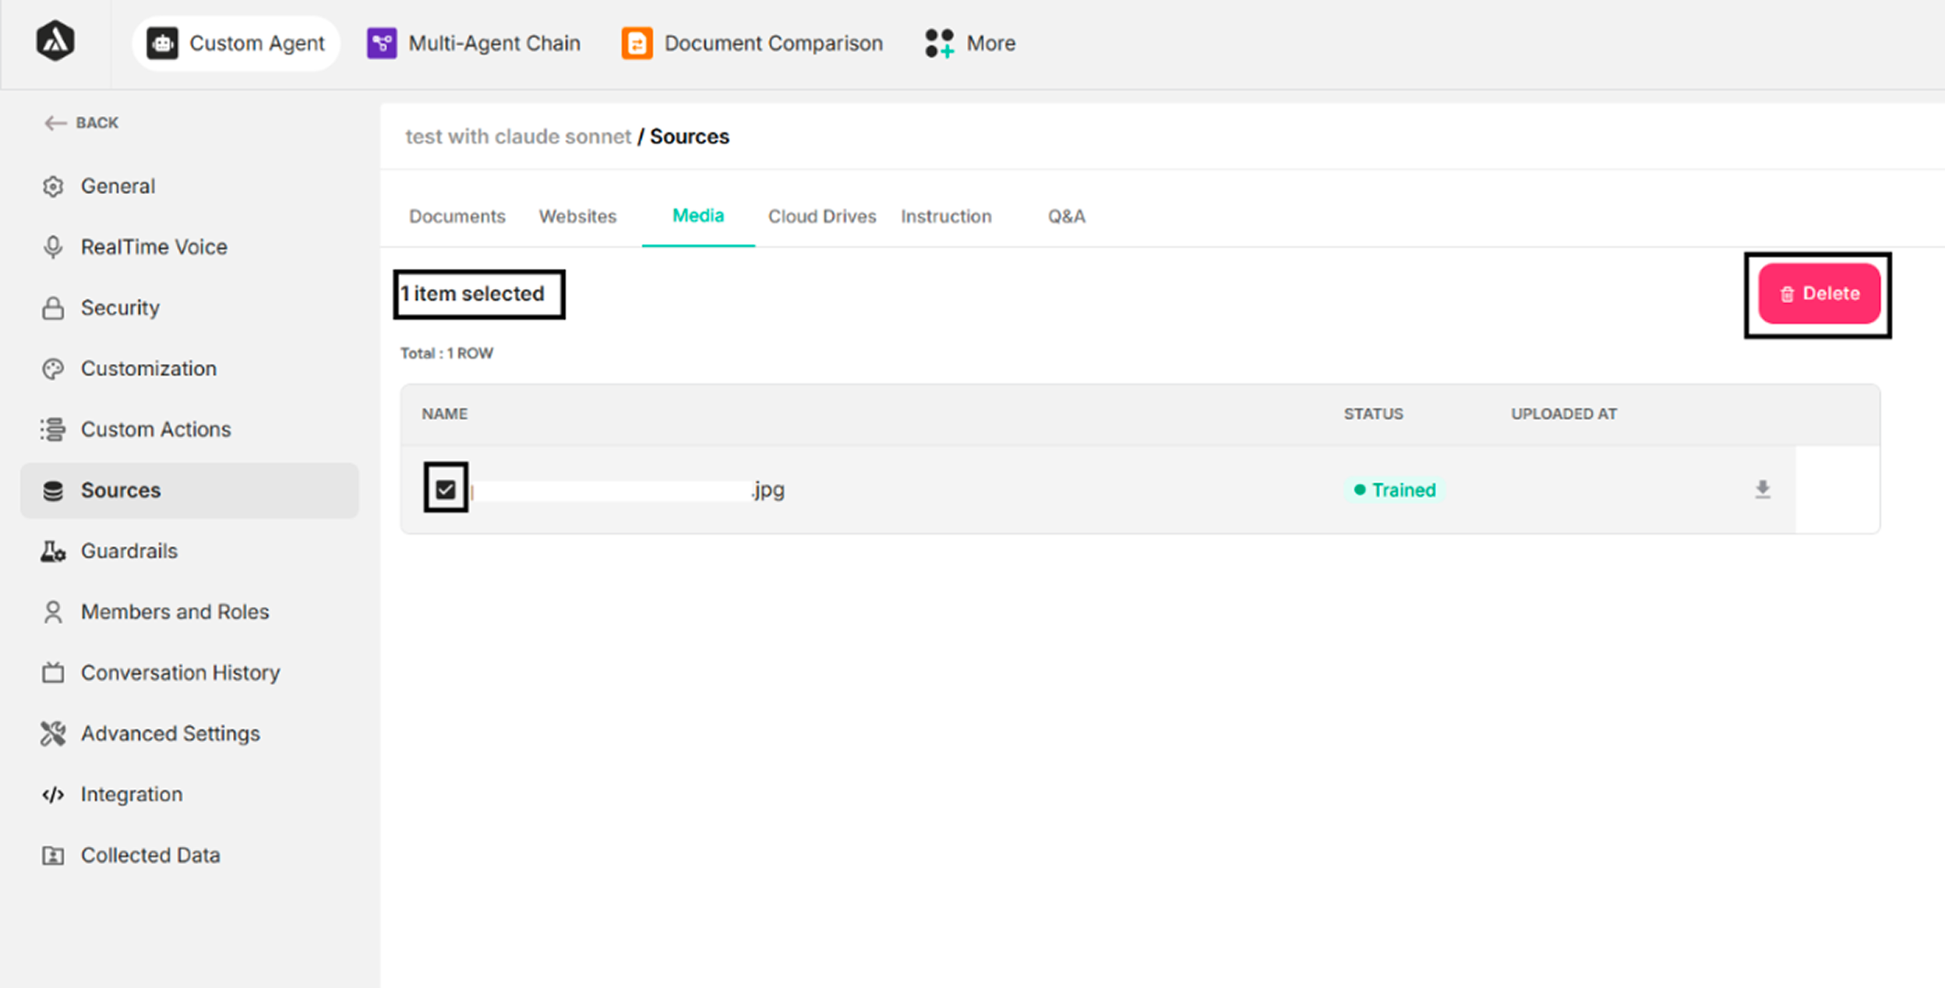This screenshot has height=988, width=1945.
Task: Click the More dots icon
Action: tap(939, 44)
